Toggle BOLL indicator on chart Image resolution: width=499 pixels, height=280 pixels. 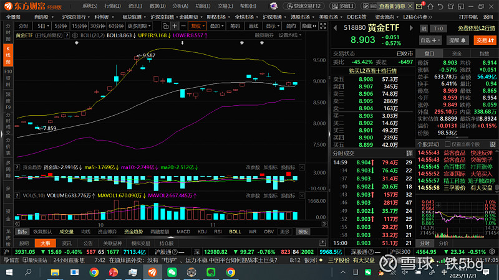235,231
